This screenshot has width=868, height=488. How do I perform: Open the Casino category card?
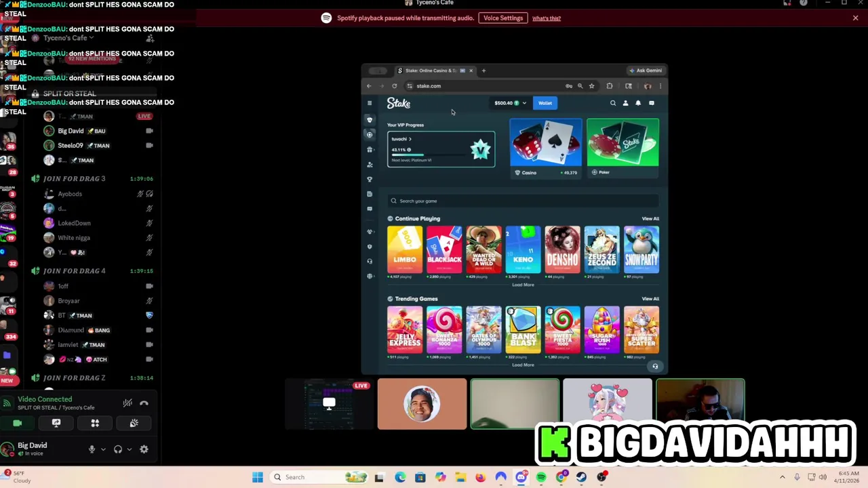coord(546,148)
